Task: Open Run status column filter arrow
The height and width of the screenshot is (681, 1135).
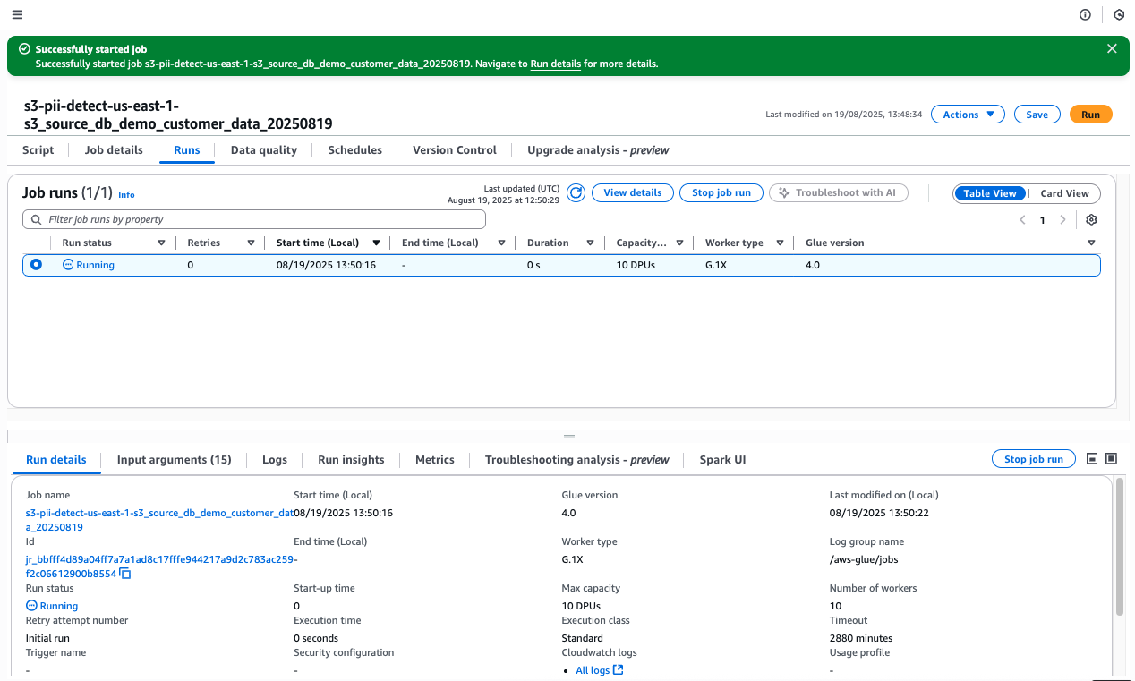Action: [162, 243]
